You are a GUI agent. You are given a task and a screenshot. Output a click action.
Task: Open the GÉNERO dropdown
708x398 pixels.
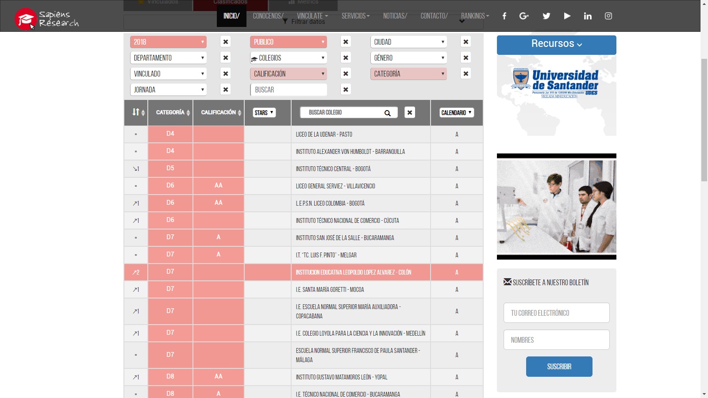(408, 58)
